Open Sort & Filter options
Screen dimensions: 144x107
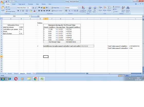coord(123,9)
